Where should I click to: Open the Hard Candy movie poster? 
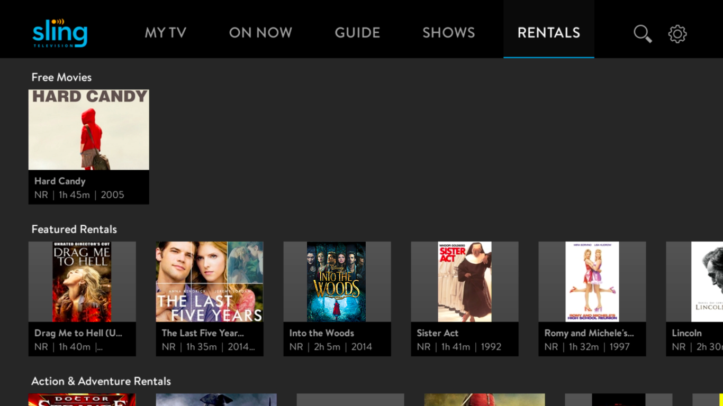coord(89,130)
